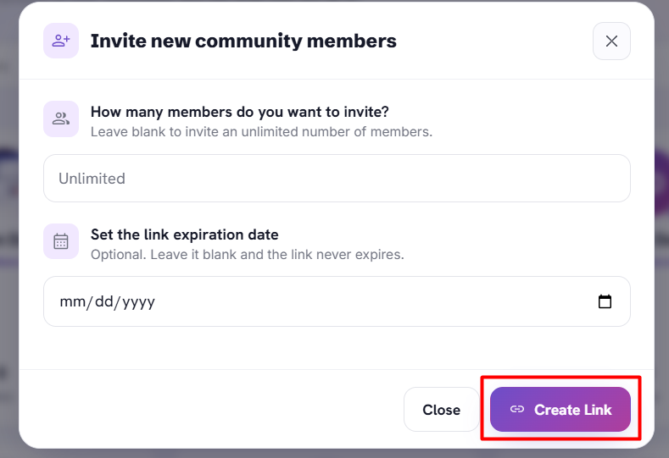
Task: Click empty space inside the date input field
Action: 376,301
